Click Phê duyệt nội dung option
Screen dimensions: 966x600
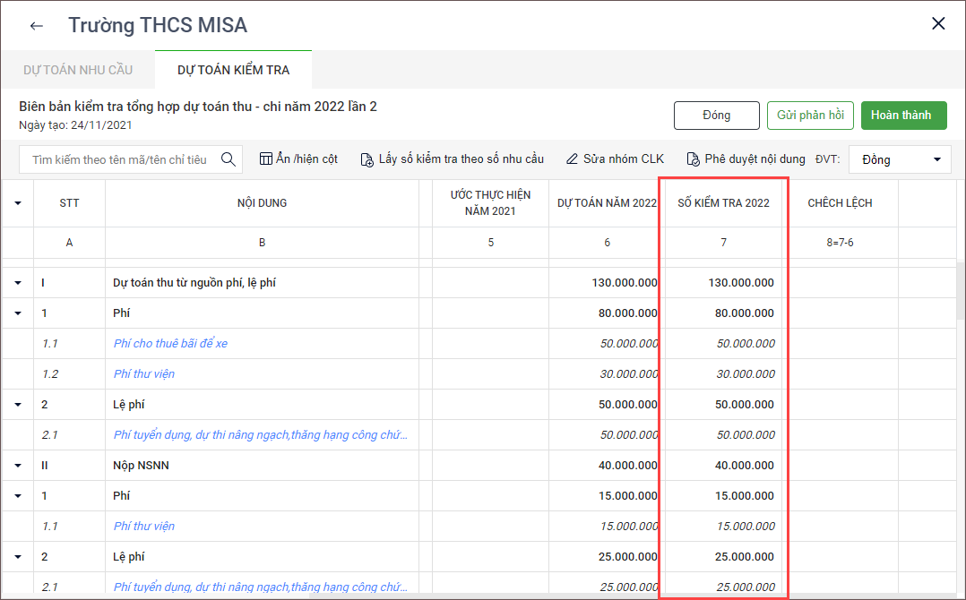(746, 159)
